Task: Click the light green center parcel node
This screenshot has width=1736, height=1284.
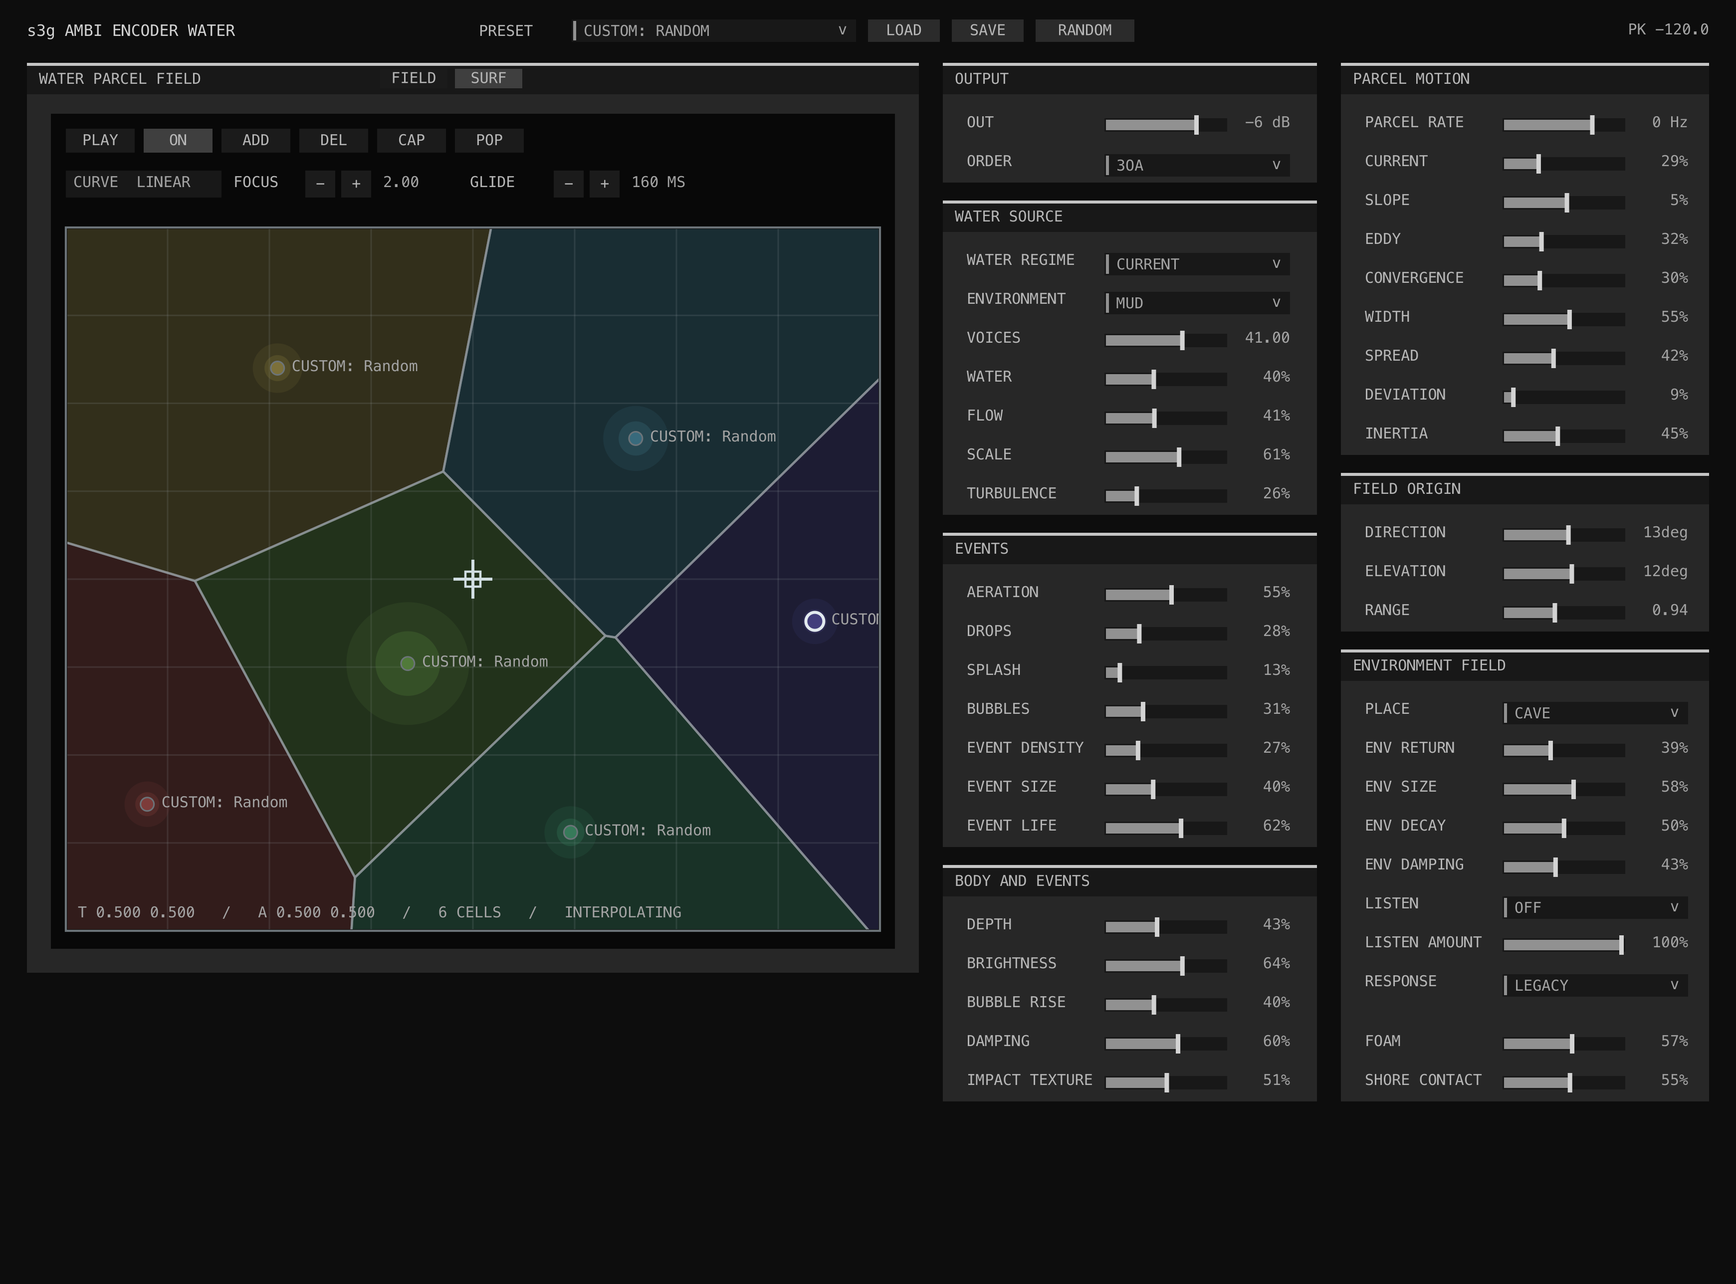Action: tap(407, 664)
